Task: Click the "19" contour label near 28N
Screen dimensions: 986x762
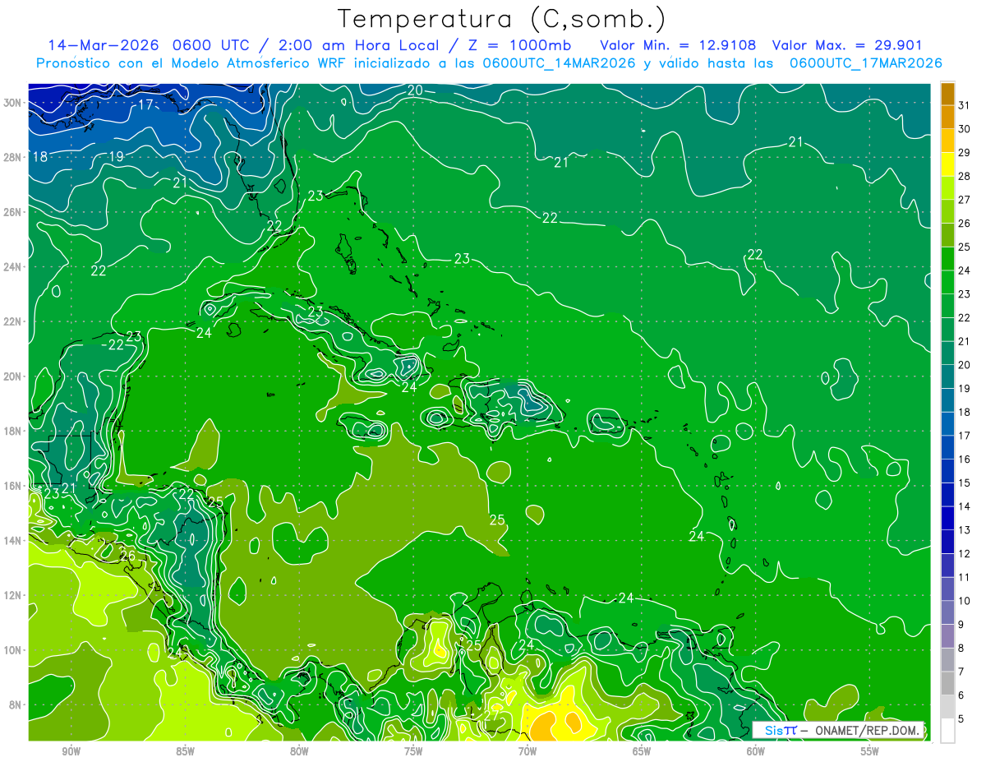Action: pyautogui.click(x=116, y=156)
